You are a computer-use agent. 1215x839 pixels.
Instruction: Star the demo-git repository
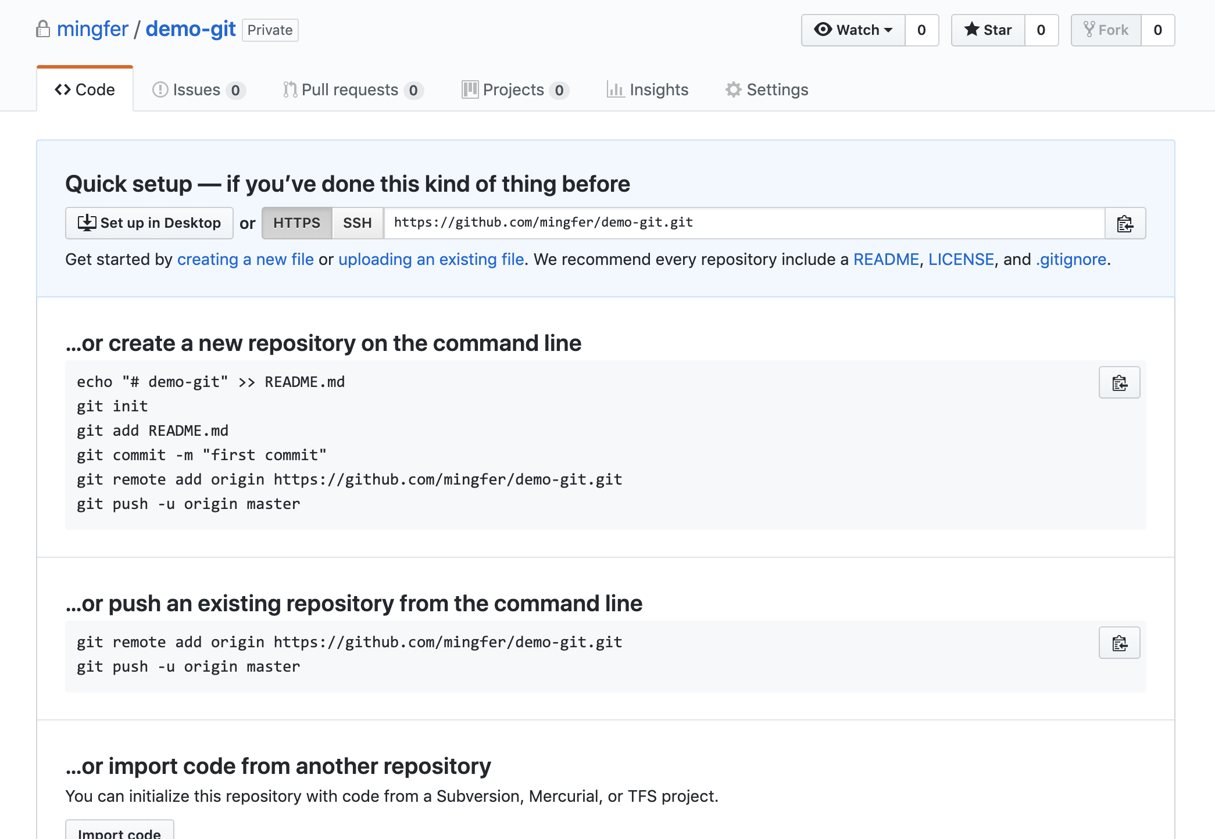click(988, 30)
